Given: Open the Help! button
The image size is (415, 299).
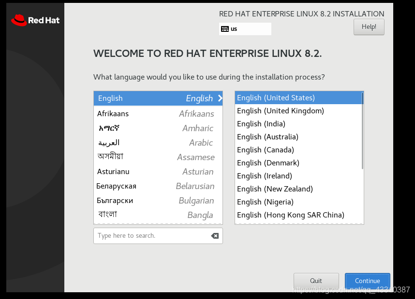Looking at the screenshot, I should [369, 27].
